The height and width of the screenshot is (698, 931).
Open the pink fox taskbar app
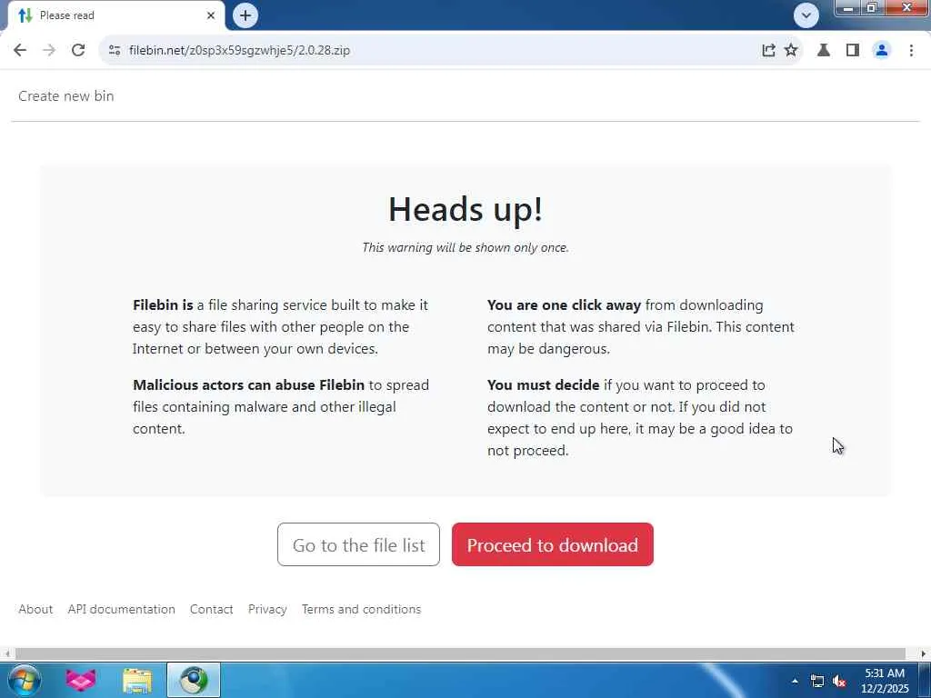click(81, 680)
